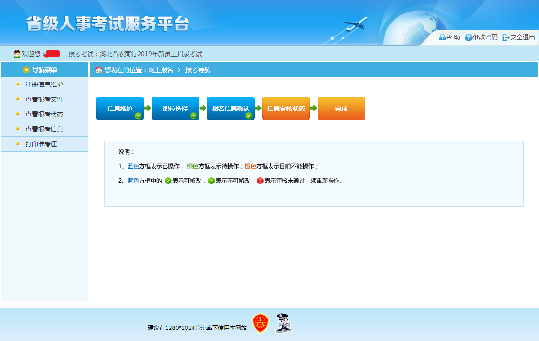Image resolution: width=539 pixels, height=341 pixels.
Task: Click the red shield badge in footer
Action: point(260,323)
